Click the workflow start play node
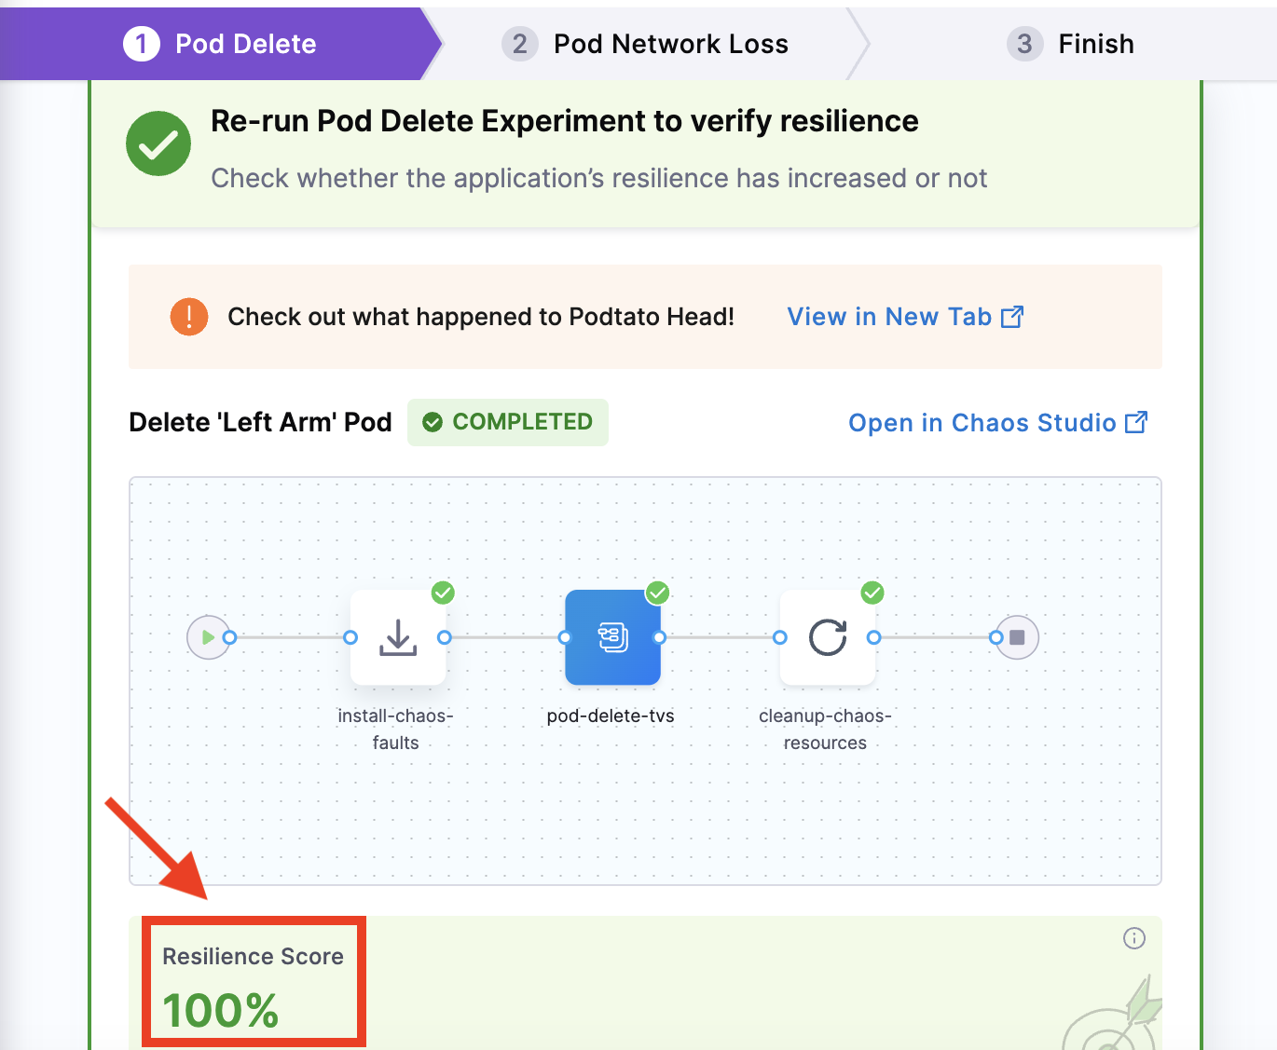1277x1050 pixels. 208,637
